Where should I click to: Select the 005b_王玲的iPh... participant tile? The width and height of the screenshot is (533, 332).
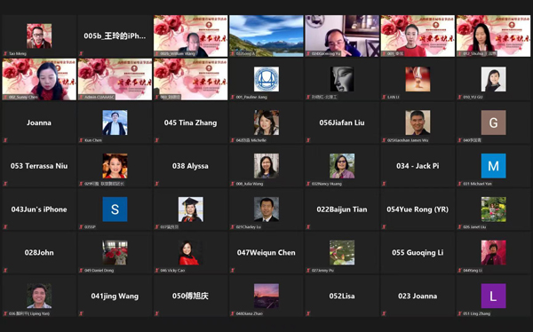point(115,36)
